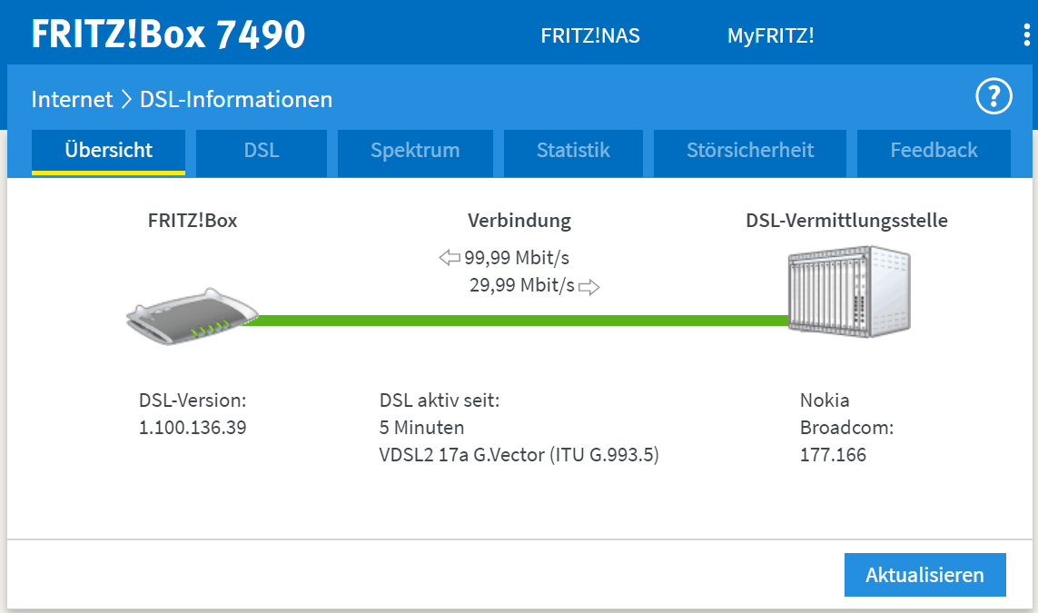
Task: Click Internet in the breadcrumb
Action: [72, 99]
